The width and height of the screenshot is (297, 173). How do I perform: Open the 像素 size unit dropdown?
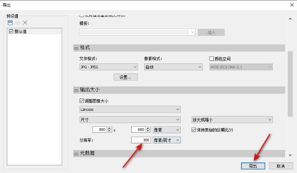coord(167,130)
